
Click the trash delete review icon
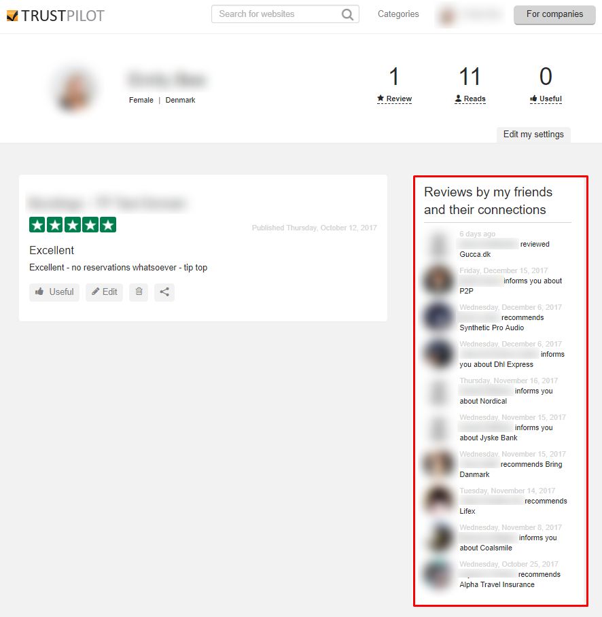click(139, 292)
